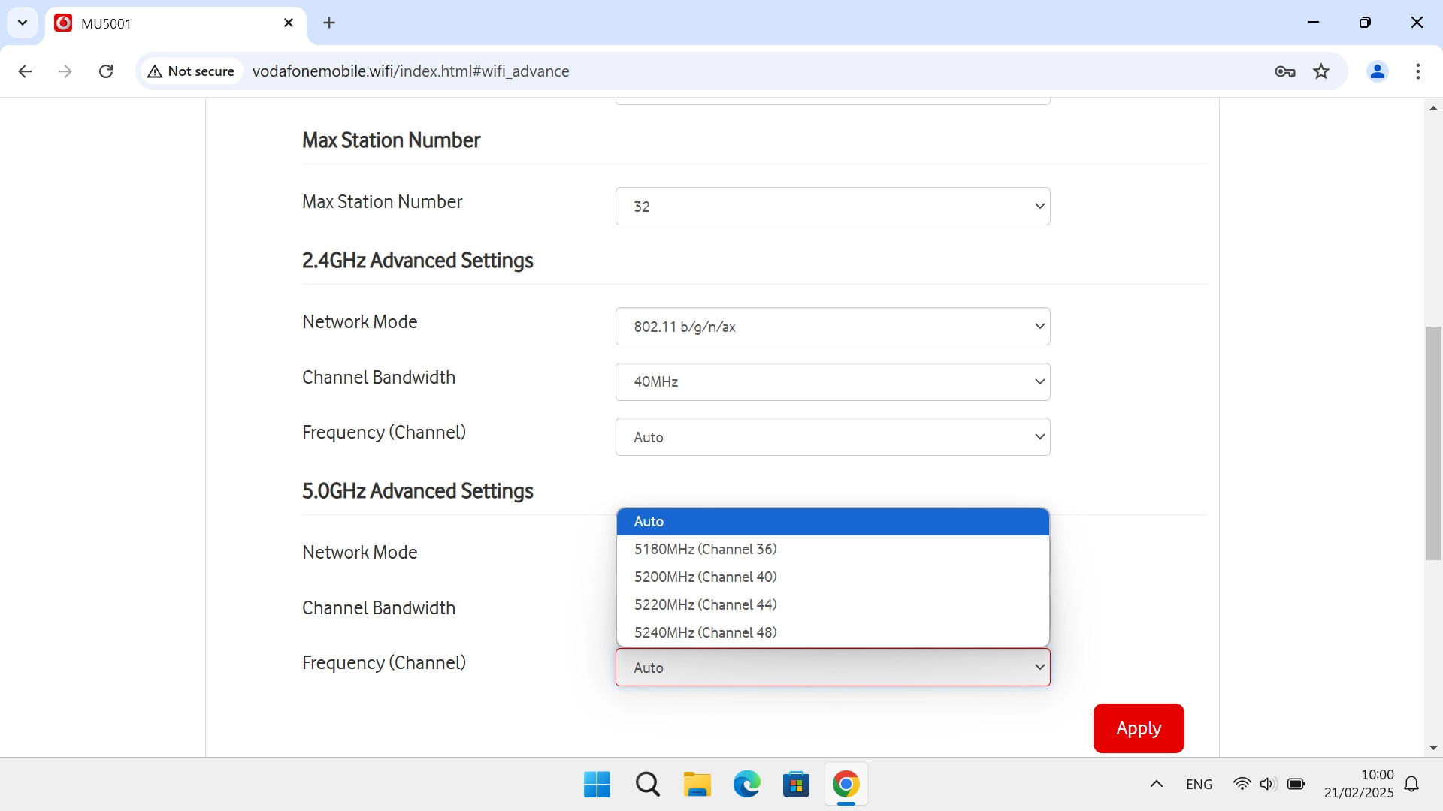Viewport: 1443px width, 811px height.
Task: Open a new browser tab
Action: [x=329, y=23]
